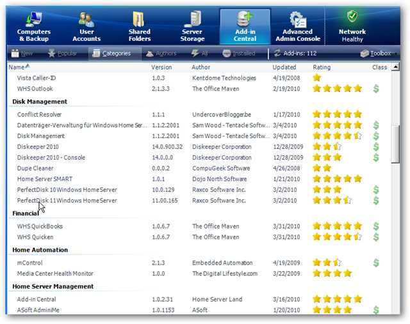
Task: Click the star rating of Home Server SMART
Action: [x=337, y=179]
